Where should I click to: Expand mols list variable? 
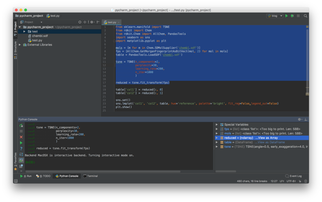217,133
